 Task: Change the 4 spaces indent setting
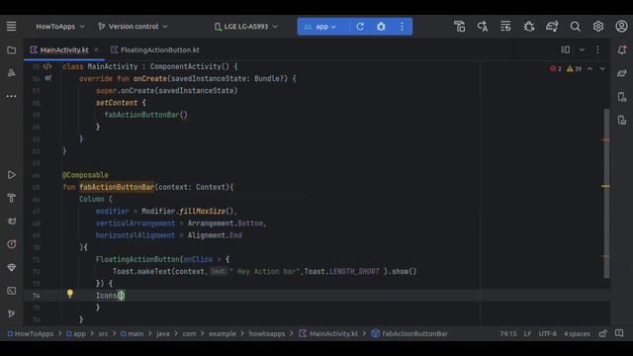pos(577,334)
